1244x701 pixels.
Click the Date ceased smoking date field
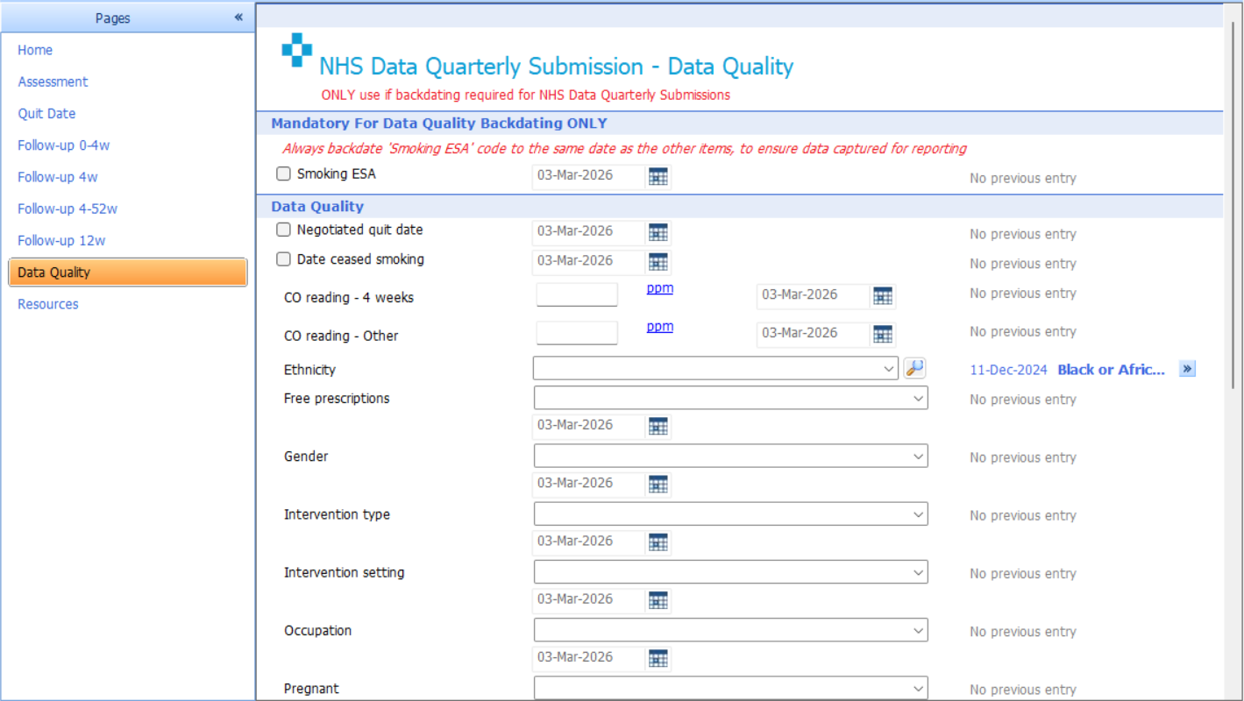click(589, 261)
